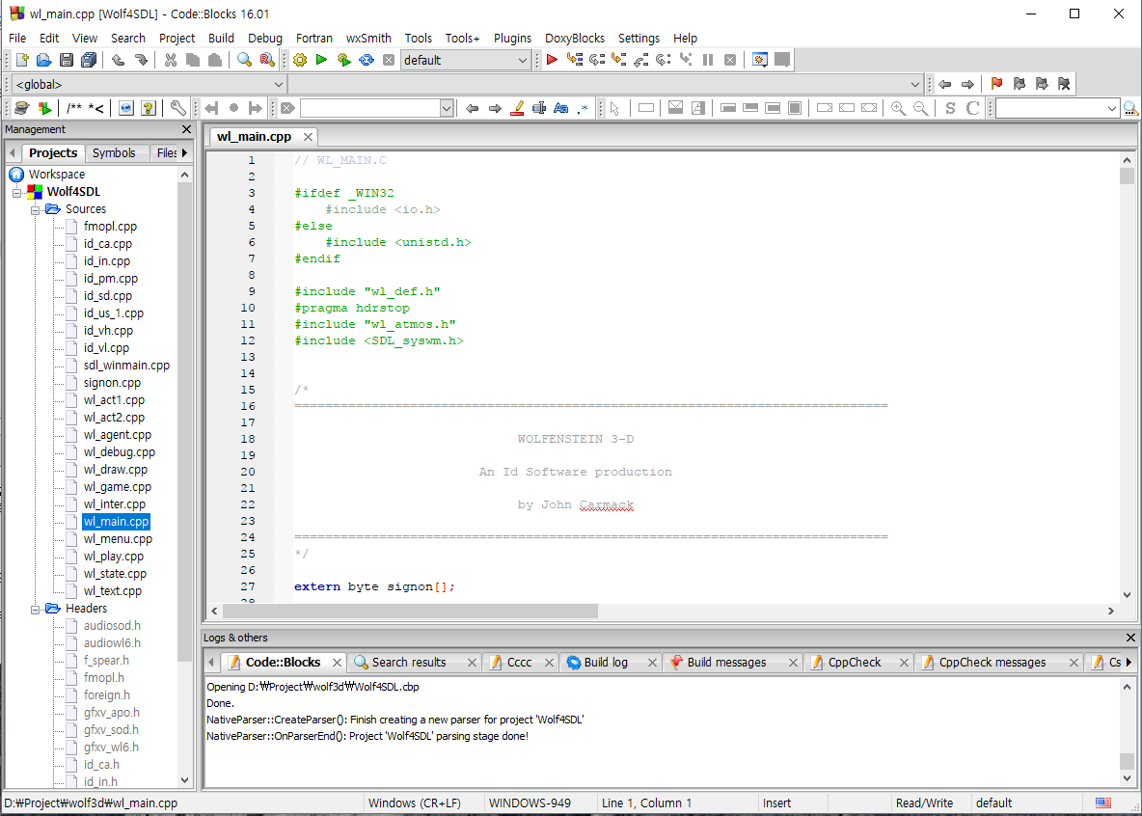The width and height of the screenshot is (1142, 816).
Task: Open the Replace tool icon
Action: (x=267, y=60)
